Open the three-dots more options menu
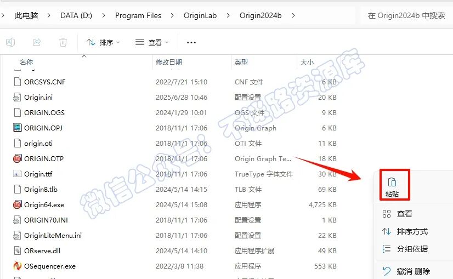Viewport: 453px width, 279px height. (x=191, y=42)
